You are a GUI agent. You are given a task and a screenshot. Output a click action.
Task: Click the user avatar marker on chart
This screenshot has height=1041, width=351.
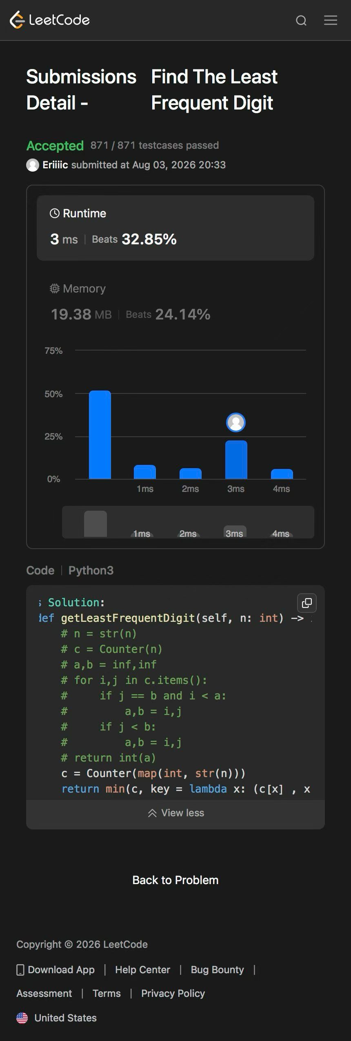(x=236, y=422)
